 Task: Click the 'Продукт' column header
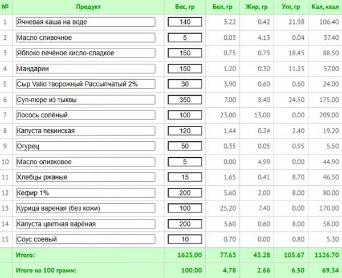click(88, 7)
